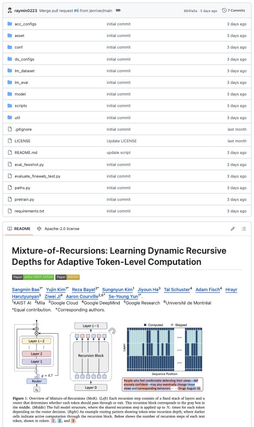Open the arXiv:2507.10524 paper badge
The width and height of the screenshot is (254, 427).
(x=33, y=277)
